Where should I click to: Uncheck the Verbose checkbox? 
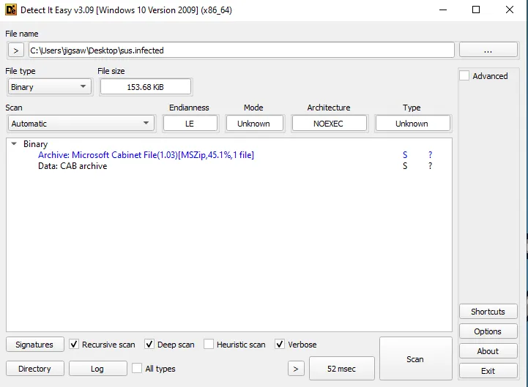click(280, 345)
